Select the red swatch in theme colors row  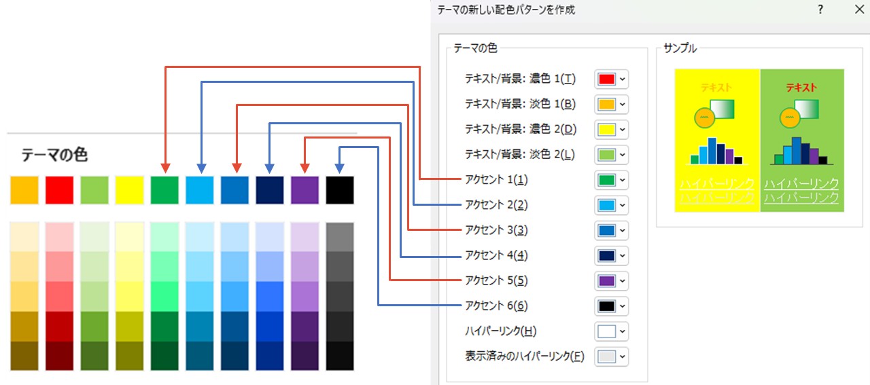coord(60,190)
